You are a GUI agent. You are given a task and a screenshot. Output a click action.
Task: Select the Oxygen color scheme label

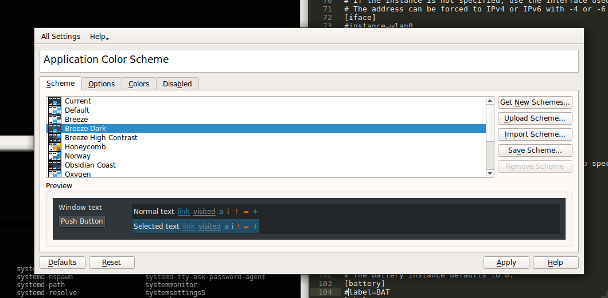click(x=78, y=174)
